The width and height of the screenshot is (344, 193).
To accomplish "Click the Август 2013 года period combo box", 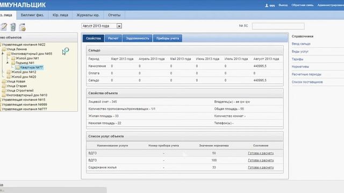I will coord(102,26).
